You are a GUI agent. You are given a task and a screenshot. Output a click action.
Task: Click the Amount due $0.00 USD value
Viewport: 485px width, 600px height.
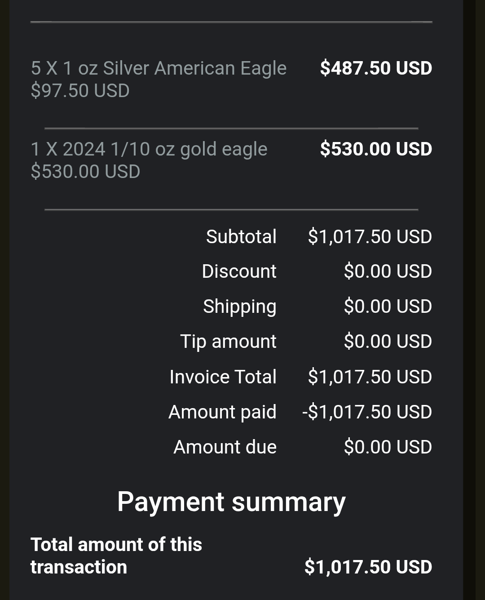[388, 447]
